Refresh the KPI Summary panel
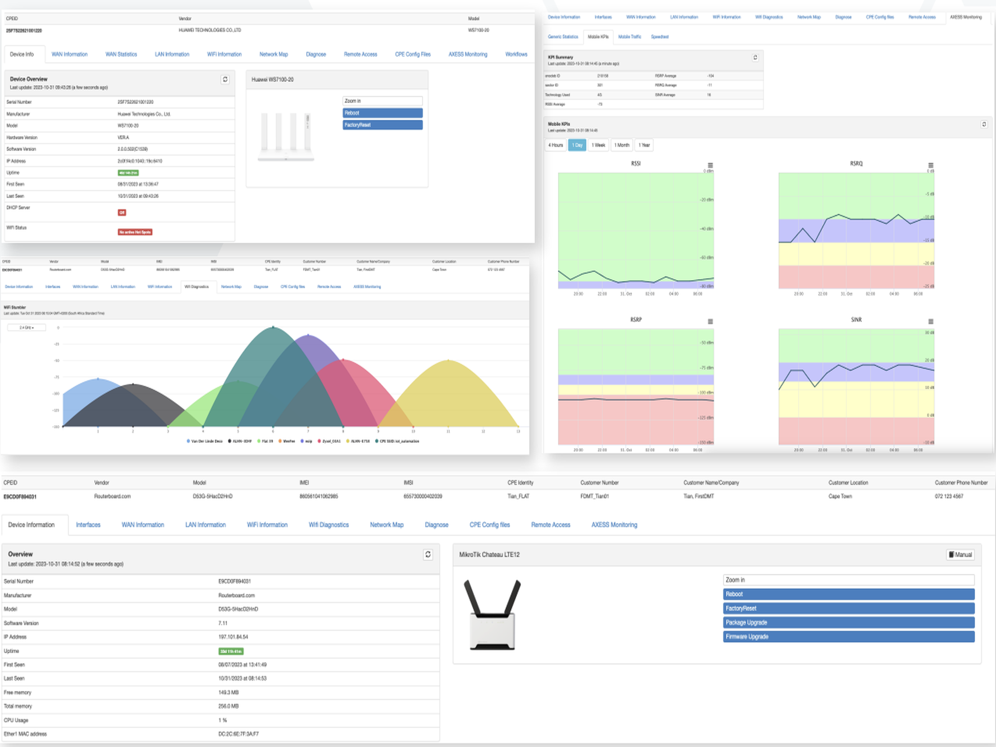996x747 pixels. (x=755, y=57)
